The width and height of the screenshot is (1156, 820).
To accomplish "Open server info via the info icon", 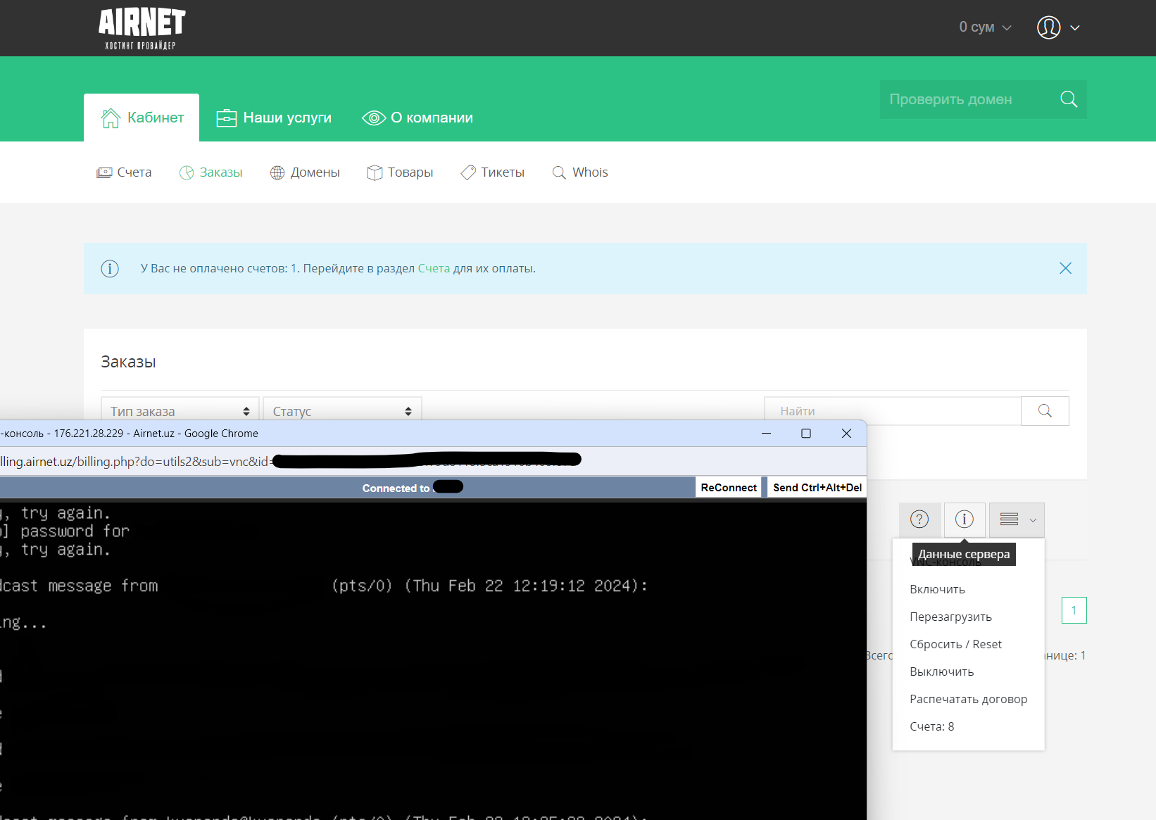I will click(965, 519).
